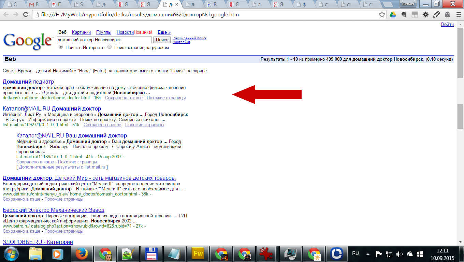Open the gear extension icon in toolbar
Screen dimensions: 464x262
click(425, 15)
